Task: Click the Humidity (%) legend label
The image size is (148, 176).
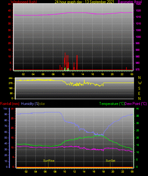Action: 30,104
